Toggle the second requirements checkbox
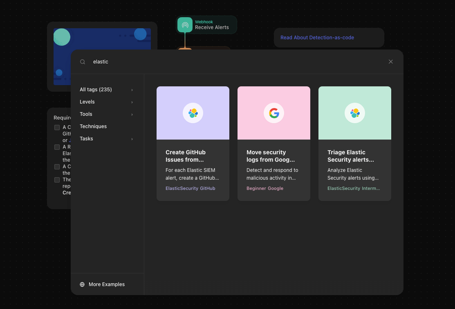This screenshot has height=309, width=455. pyautogui.click(x=57, y=147)
